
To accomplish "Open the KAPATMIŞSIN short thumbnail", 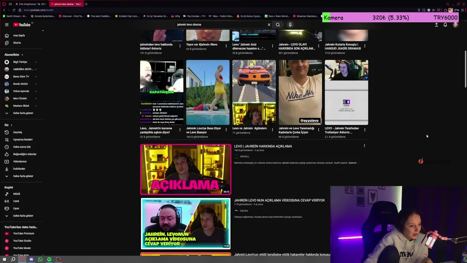I will coord(162,92).
